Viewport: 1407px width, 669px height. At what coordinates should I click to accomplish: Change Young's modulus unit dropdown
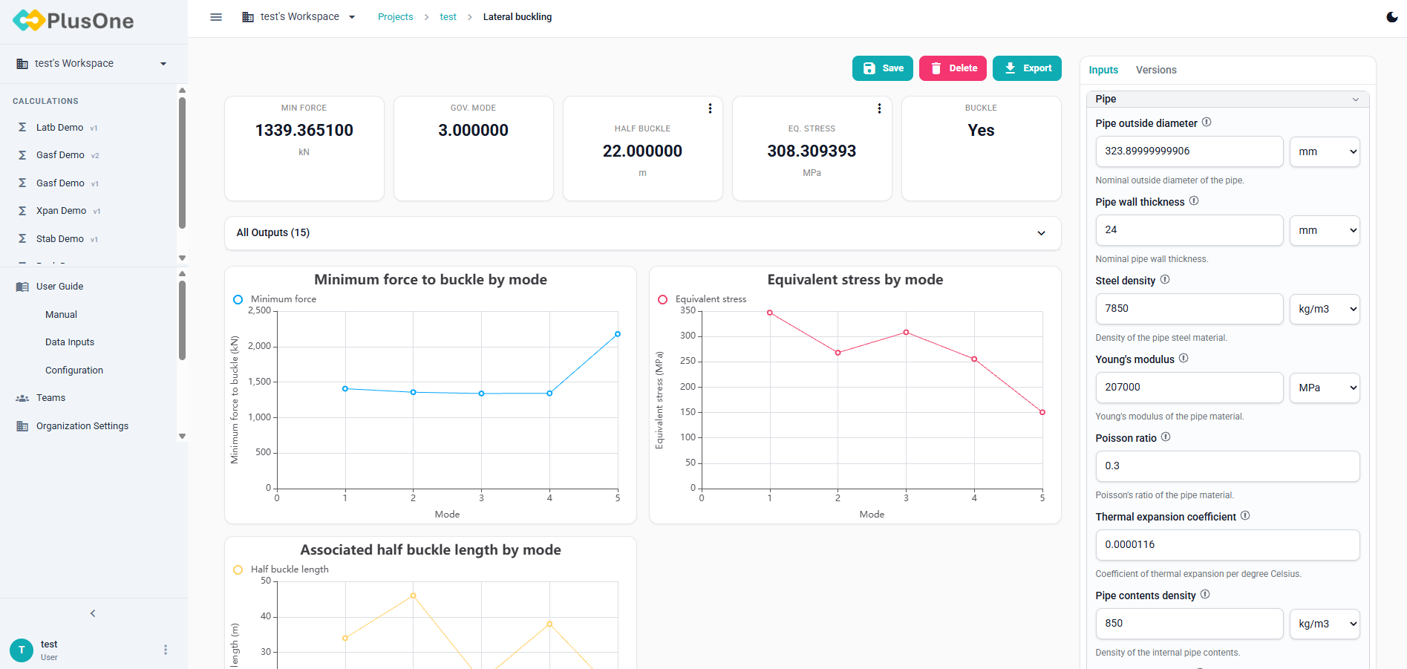click(1325, 388)
